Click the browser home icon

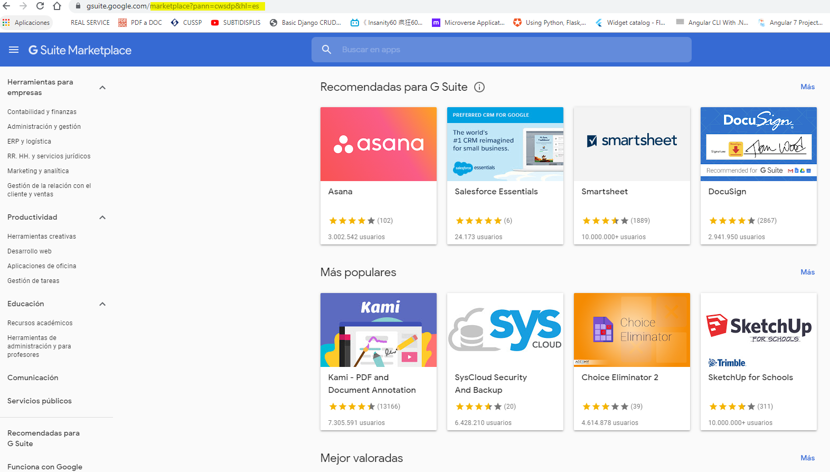[57, 6]
